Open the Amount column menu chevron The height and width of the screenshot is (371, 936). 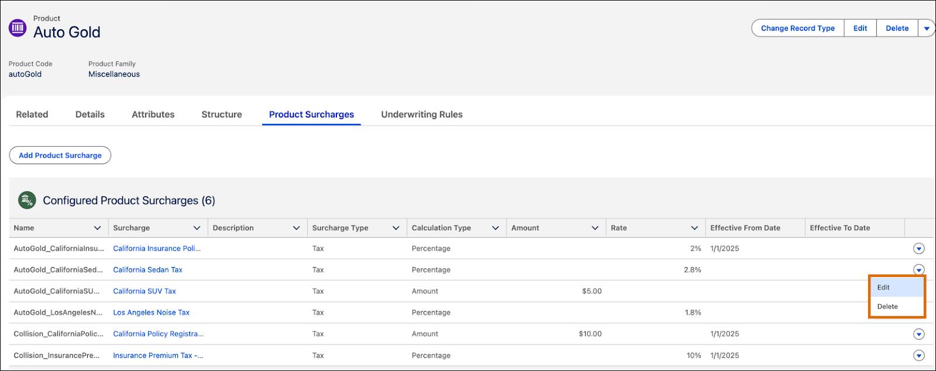(x=595, y=228)
